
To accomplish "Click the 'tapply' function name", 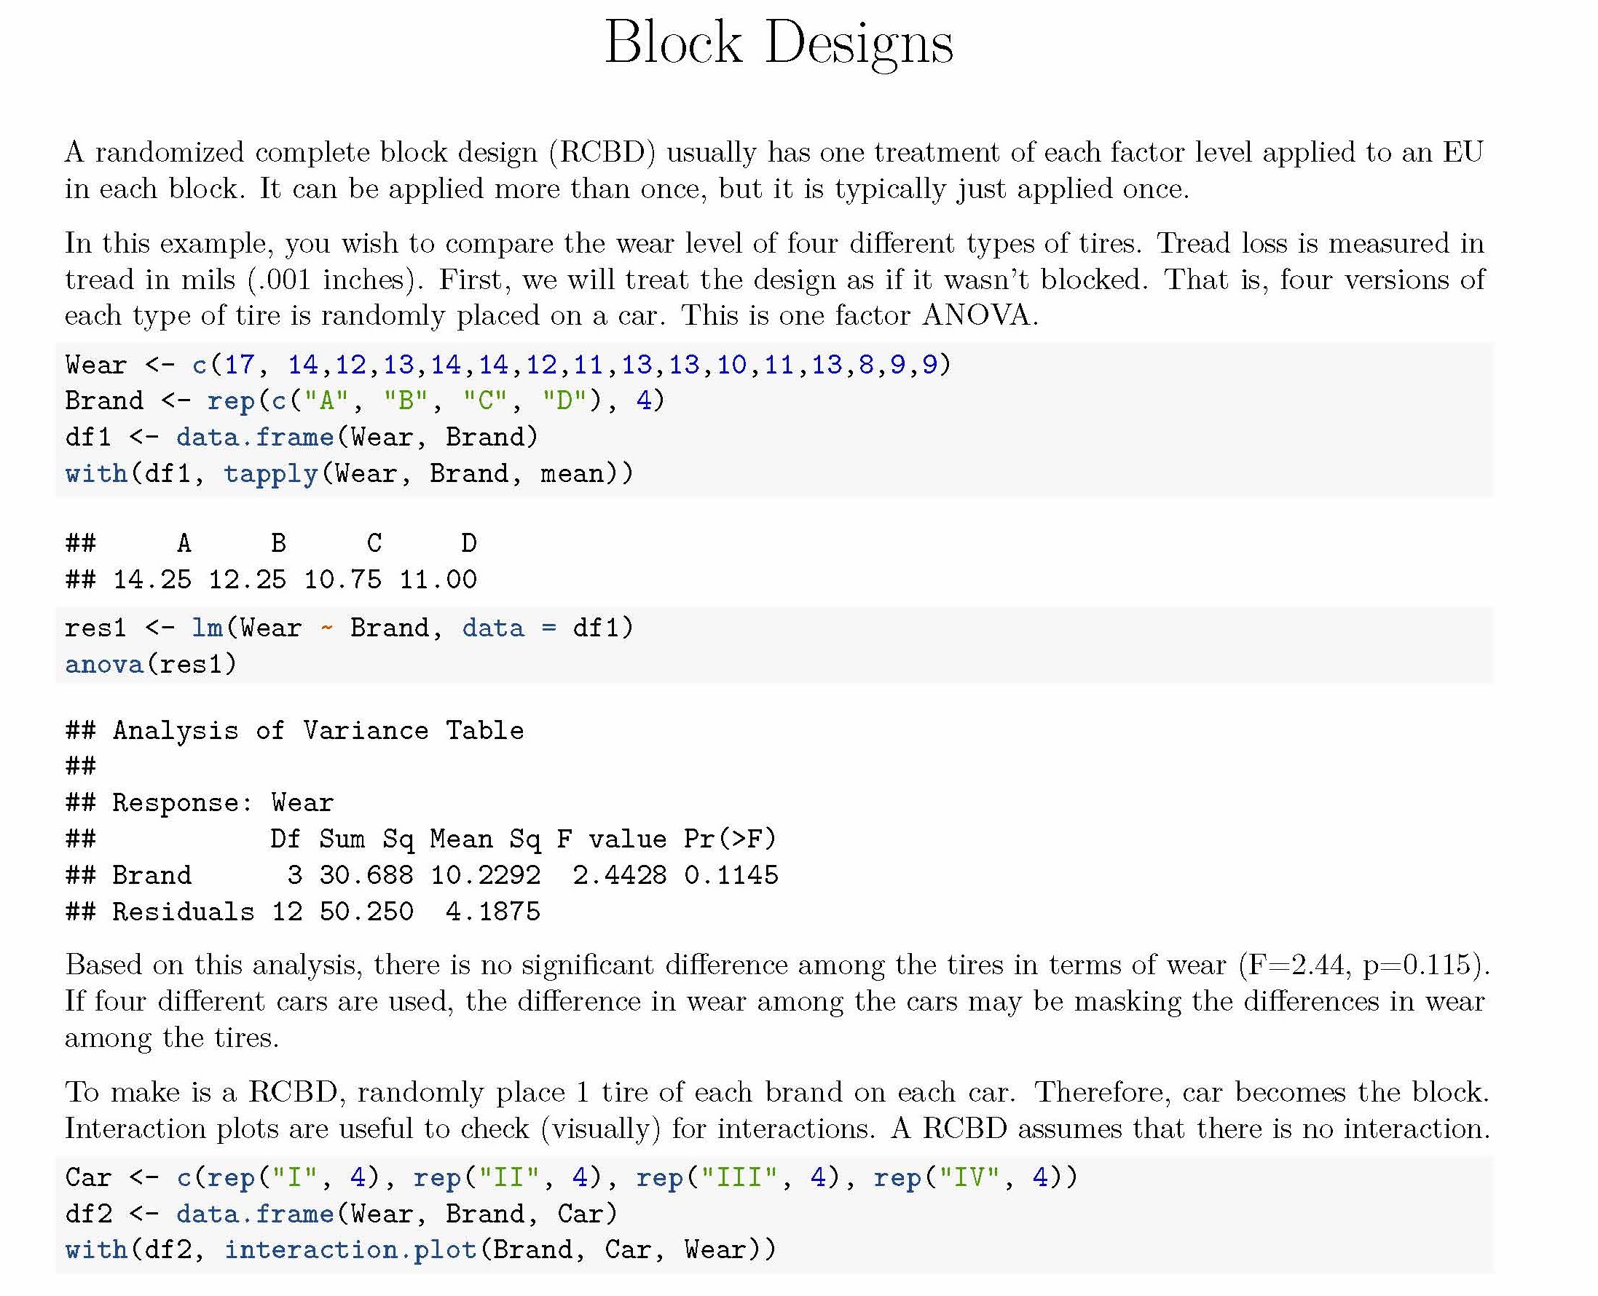I will click(271, 473).
